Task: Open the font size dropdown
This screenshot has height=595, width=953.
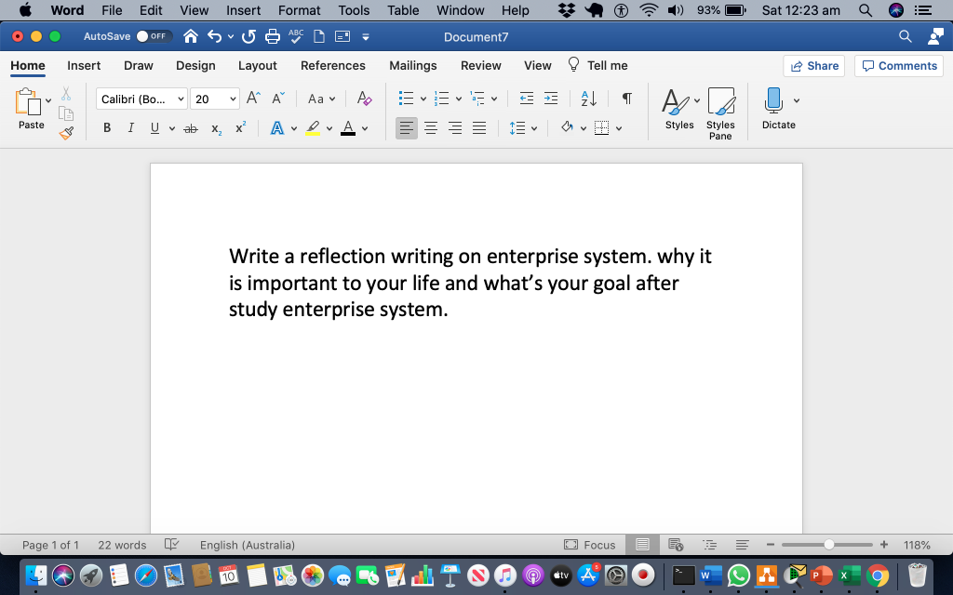Action: click(x=232, y=98)
